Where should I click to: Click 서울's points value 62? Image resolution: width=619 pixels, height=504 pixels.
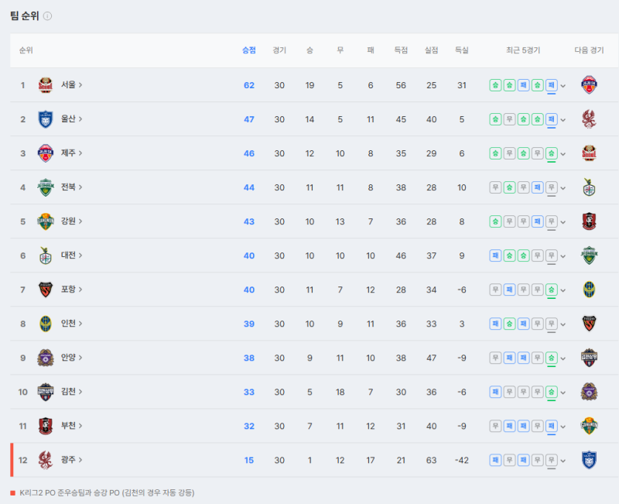pos(249,85)
